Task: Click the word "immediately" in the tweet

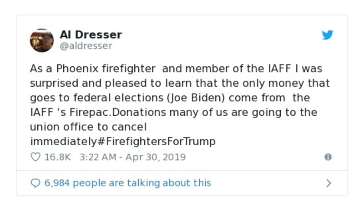Action: [63, 141]
